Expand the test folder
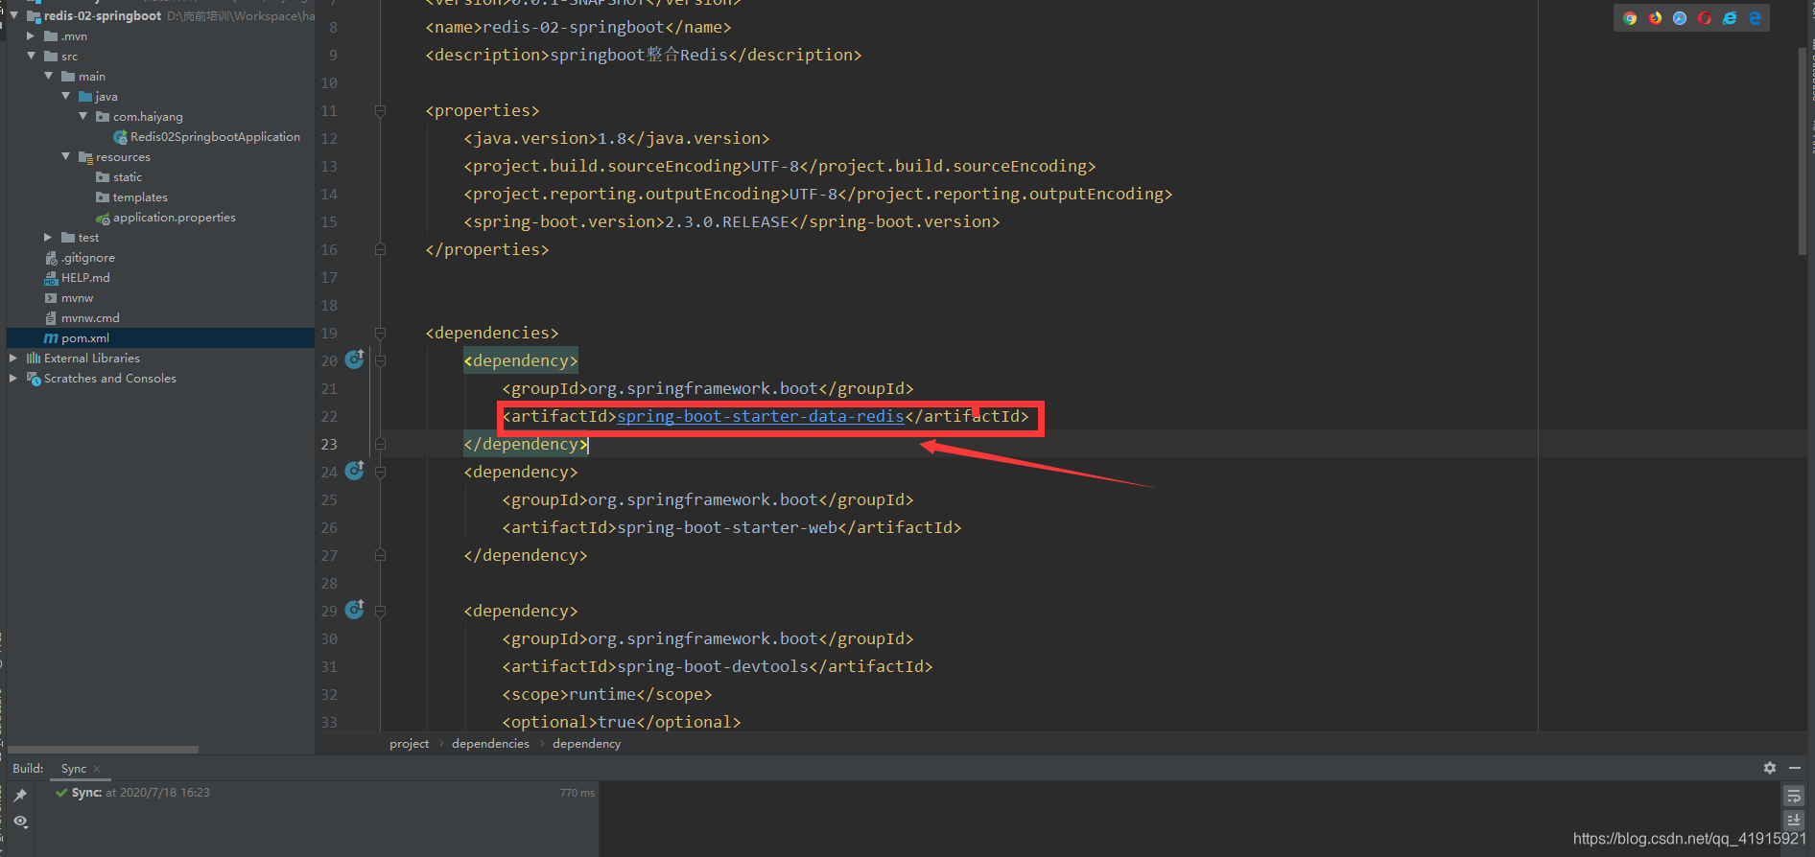The image size is (1815, 857). coord(49,238)
